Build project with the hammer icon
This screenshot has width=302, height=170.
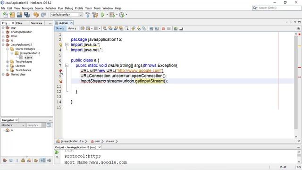coord(87,15)
